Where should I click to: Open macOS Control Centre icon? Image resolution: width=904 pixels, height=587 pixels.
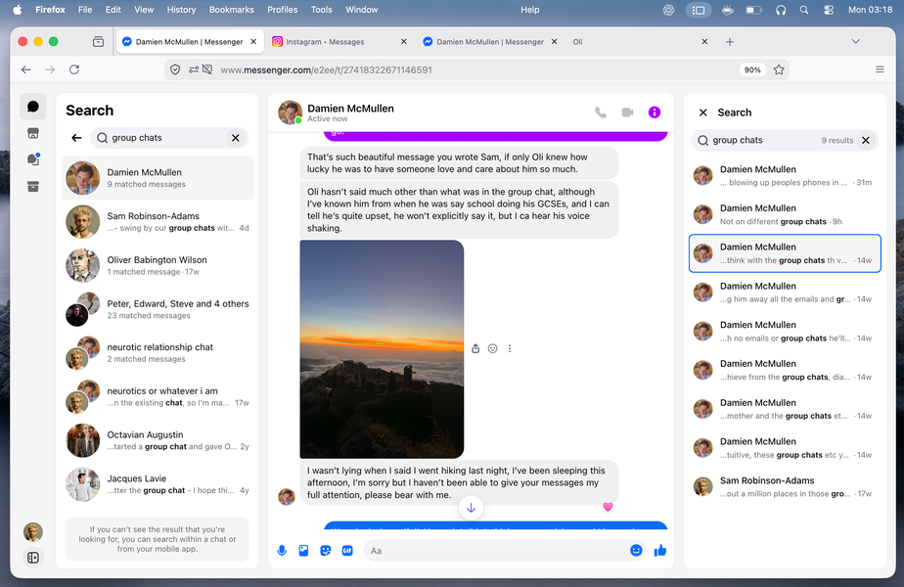[829, 10]
